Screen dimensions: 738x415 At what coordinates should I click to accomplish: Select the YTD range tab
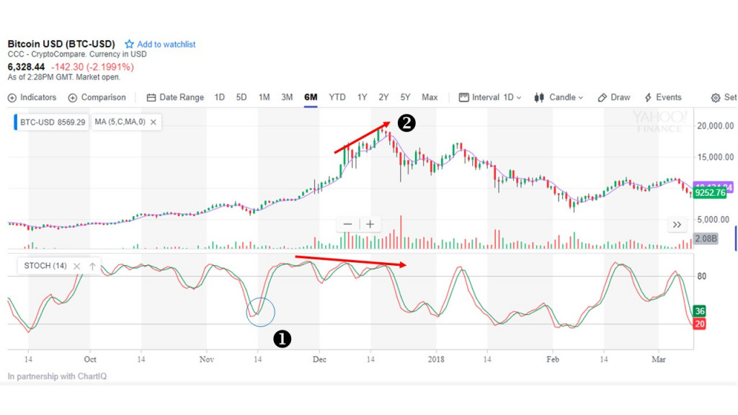coord(337,97)
